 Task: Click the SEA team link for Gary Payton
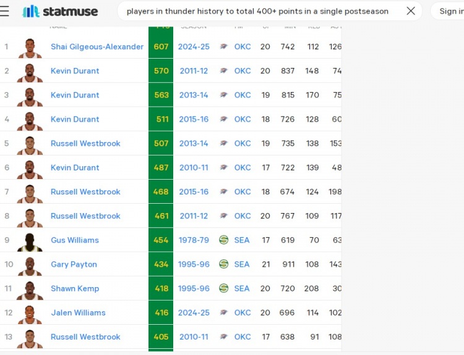click(x=242, y=264)
